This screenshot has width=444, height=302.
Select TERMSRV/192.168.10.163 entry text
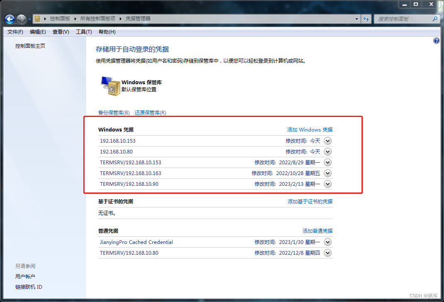tap(131, 173)
